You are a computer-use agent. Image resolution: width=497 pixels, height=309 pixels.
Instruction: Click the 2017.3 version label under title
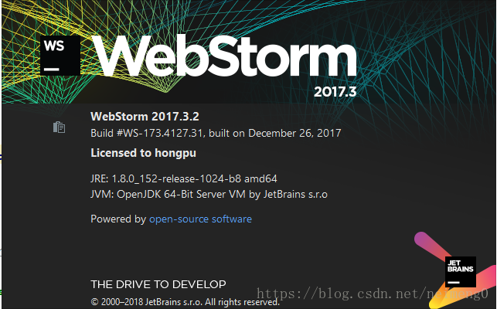point(335,92)
